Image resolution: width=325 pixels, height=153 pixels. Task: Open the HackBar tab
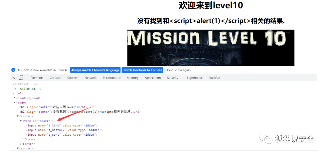pos(215,78)
